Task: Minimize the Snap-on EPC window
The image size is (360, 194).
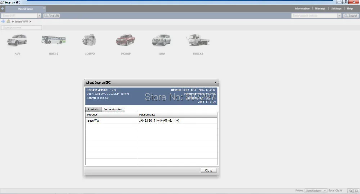Action: point(339,2)
